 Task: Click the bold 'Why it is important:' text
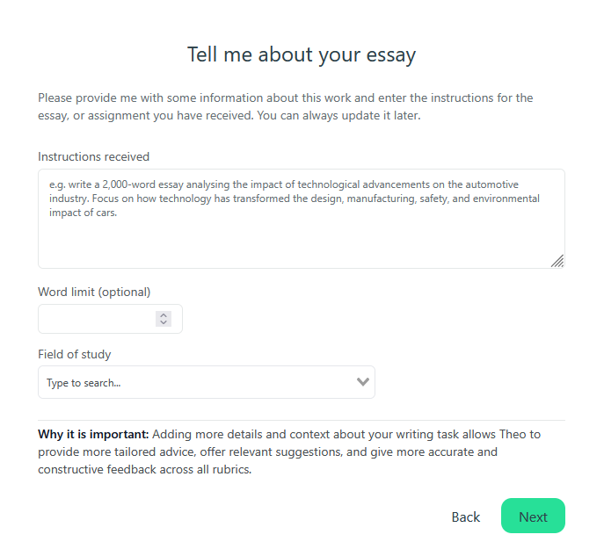point(93,434)
